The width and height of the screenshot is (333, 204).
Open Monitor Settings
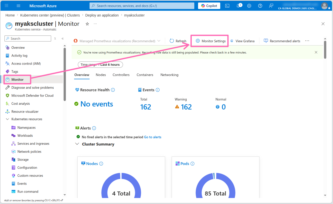[x=211, y=41]
